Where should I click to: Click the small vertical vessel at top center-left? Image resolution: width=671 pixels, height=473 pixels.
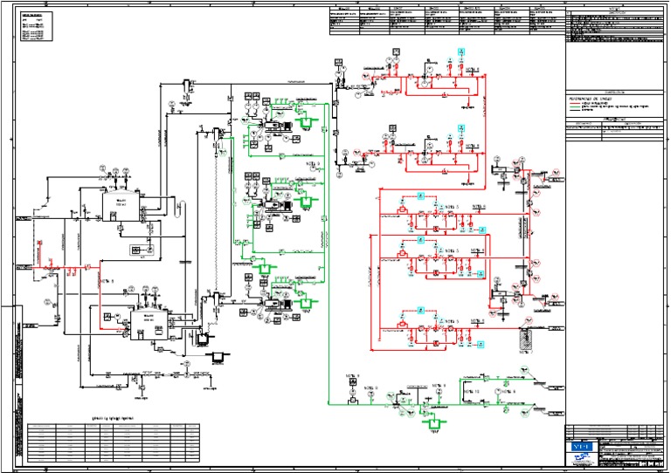click(186, 85)
